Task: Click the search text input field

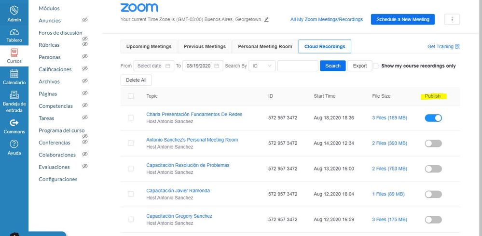Action: coord(297,66)
